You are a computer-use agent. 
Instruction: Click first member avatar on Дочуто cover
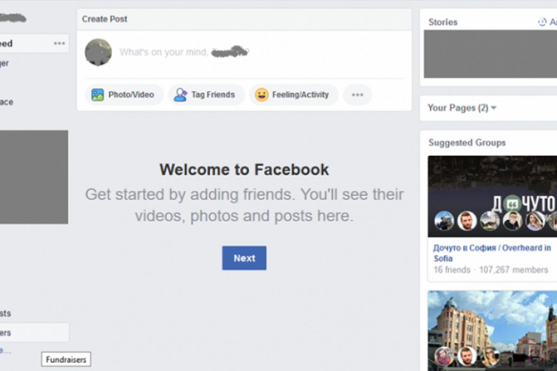(444, 220)
